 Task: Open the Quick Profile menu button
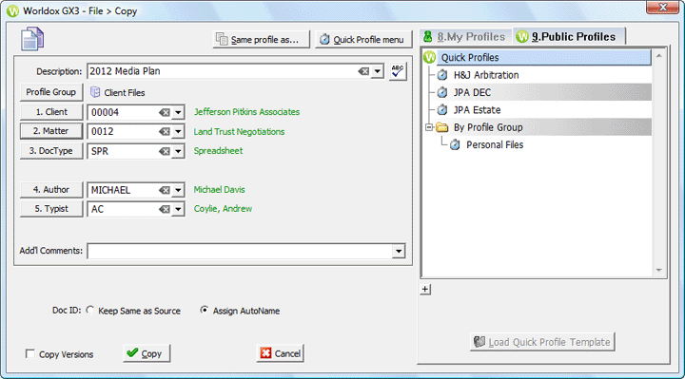363,39
